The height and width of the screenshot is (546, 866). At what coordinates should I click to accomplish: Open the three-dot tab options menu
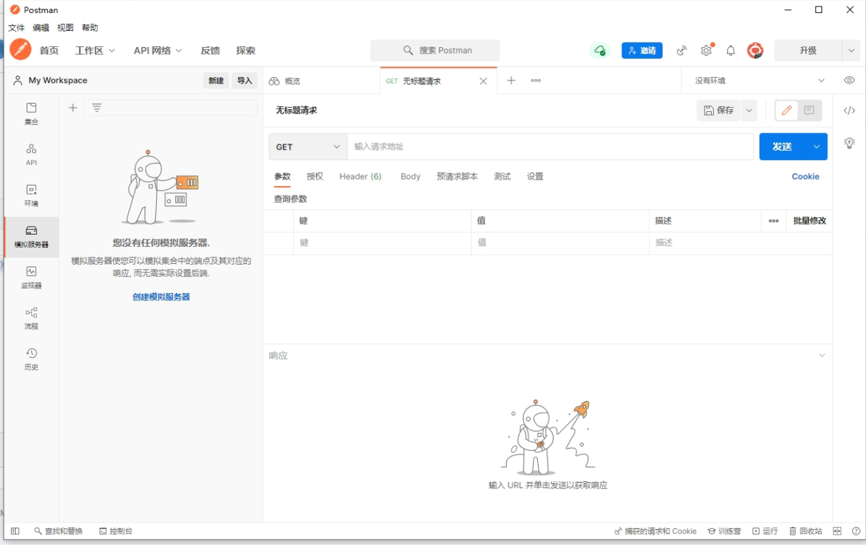click(536, 80)
